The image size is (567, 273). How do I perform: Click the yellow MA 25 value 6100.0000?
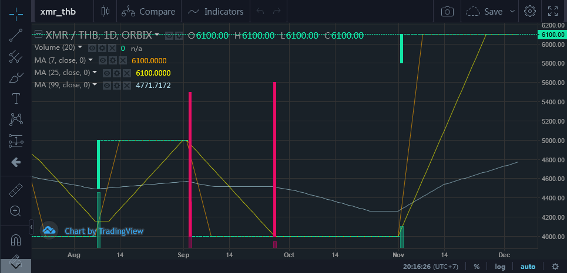(x=153, y=73)
